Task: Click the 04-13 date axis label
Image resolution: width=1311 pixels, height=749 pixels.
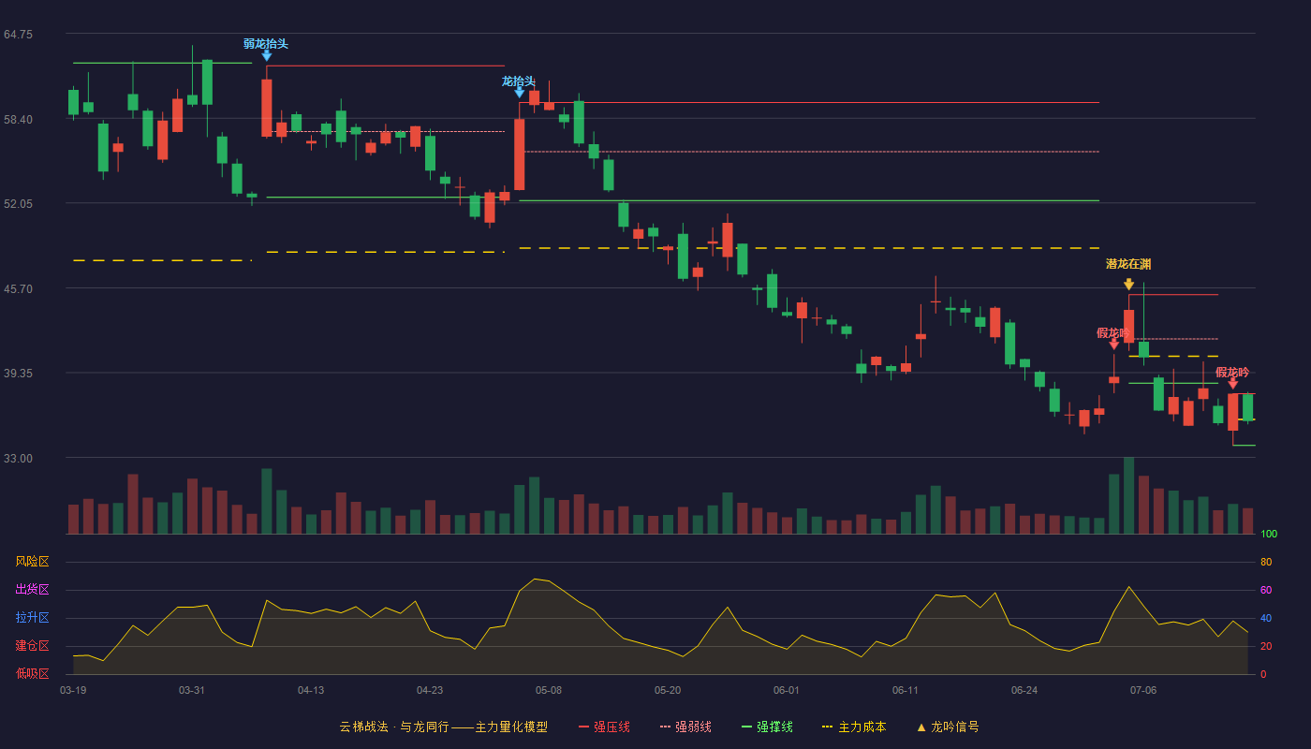Action: (x=311, y=690)
